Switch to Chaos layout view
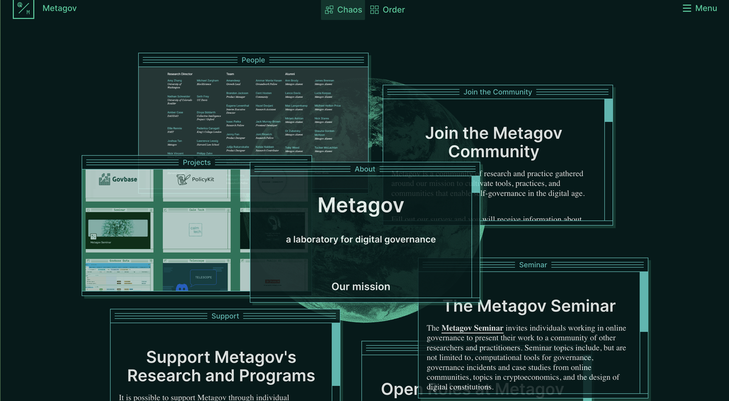The height and width of the screenshot is (401, 729). tap(343, 10)
